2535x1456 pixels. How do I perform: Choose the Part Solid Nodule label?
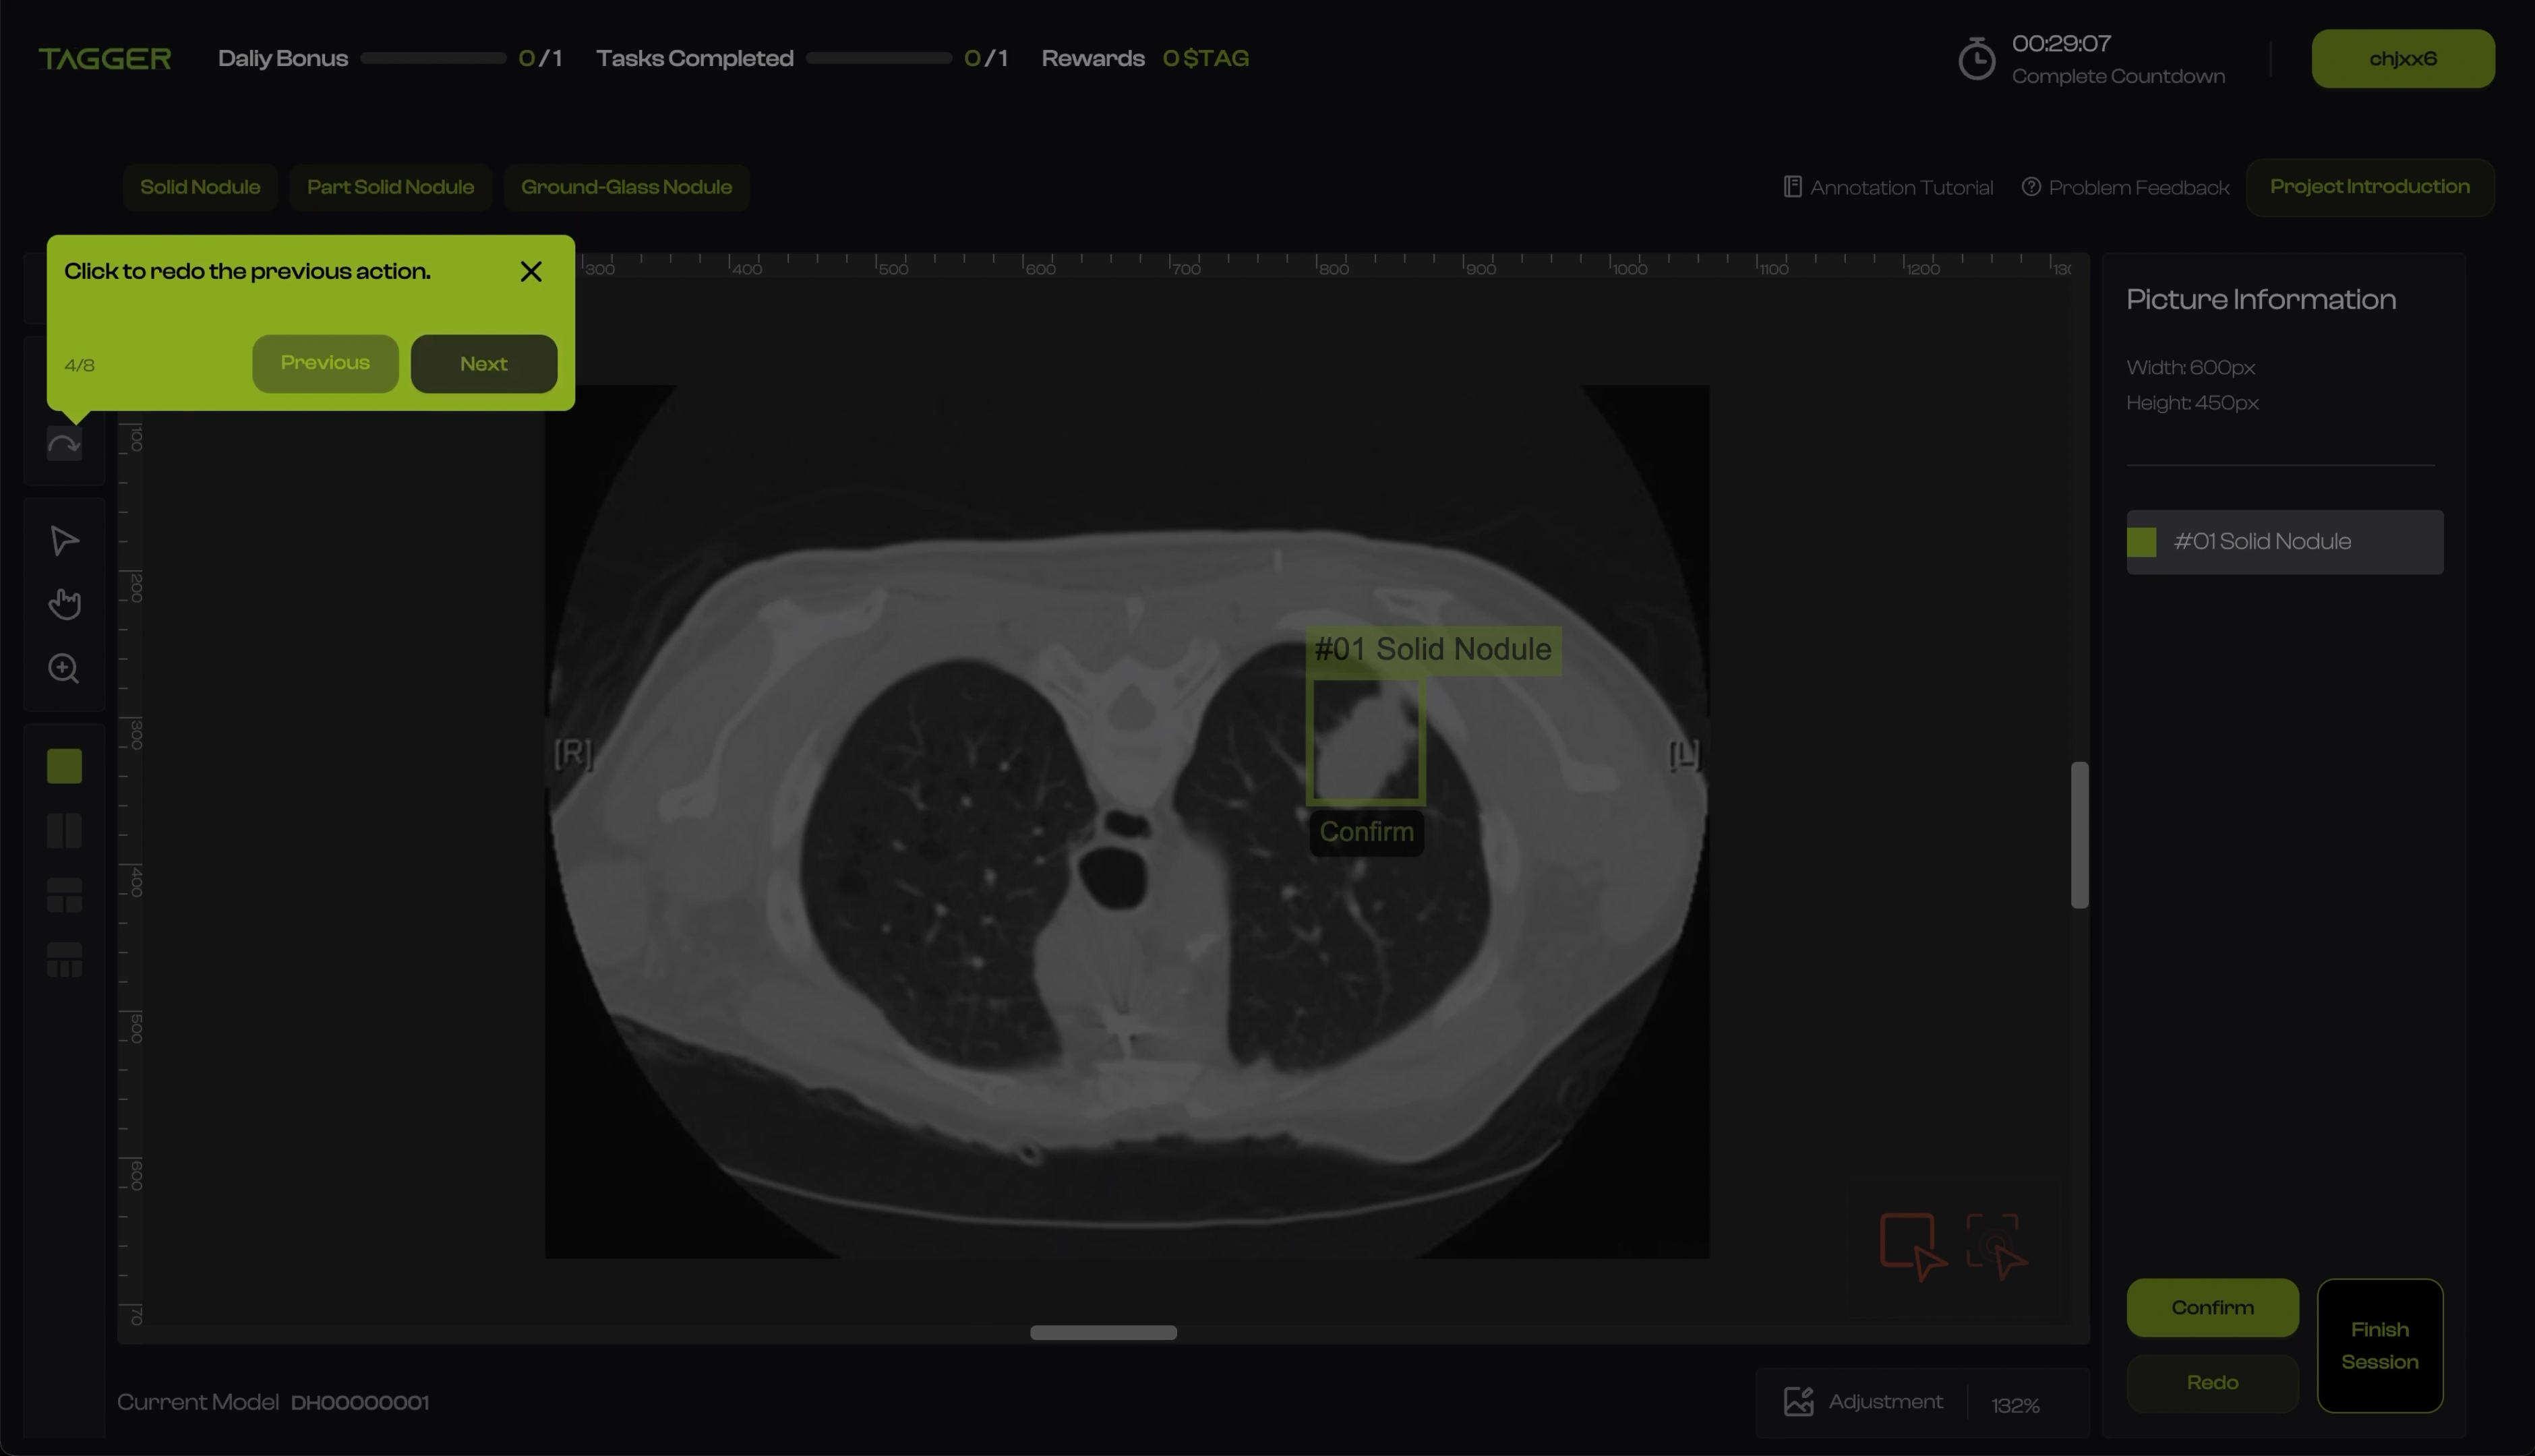pyautogui.click(x=390, y=187)
